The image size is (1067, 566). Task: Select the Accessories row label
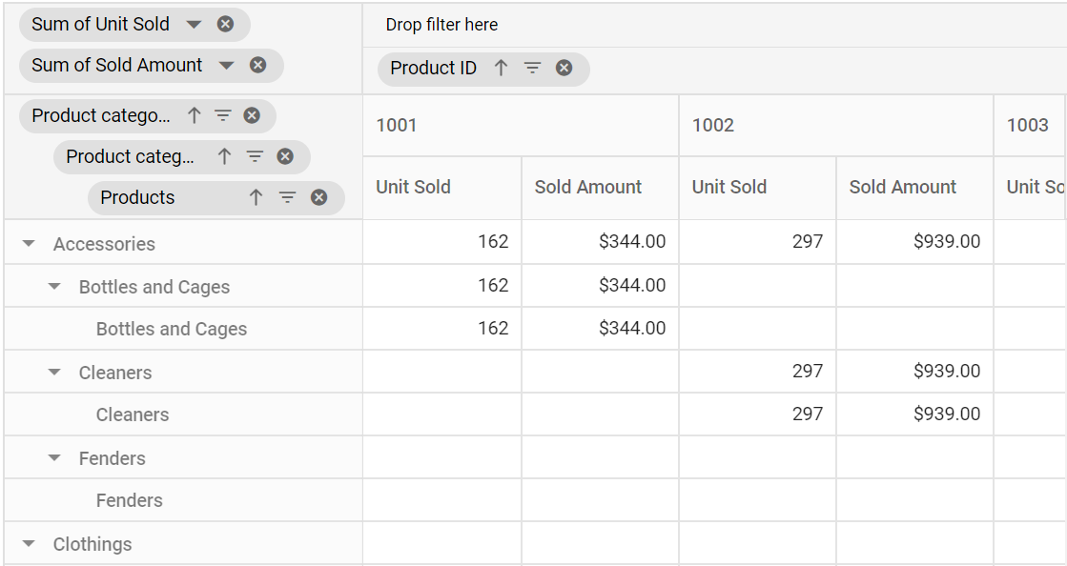104,244
